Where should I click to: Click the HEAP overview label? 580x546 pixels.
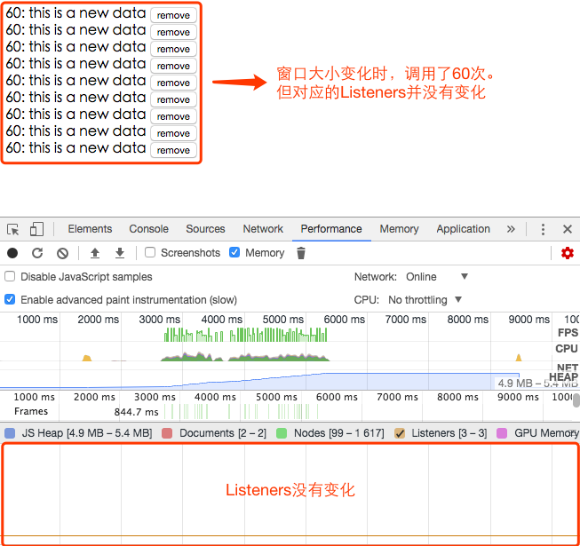563,376
